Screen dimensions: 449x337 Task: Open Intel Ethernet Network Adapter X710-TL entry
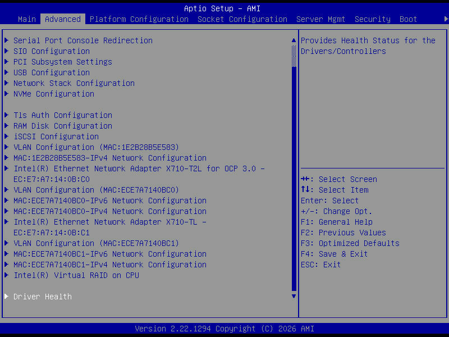[110, 227]
